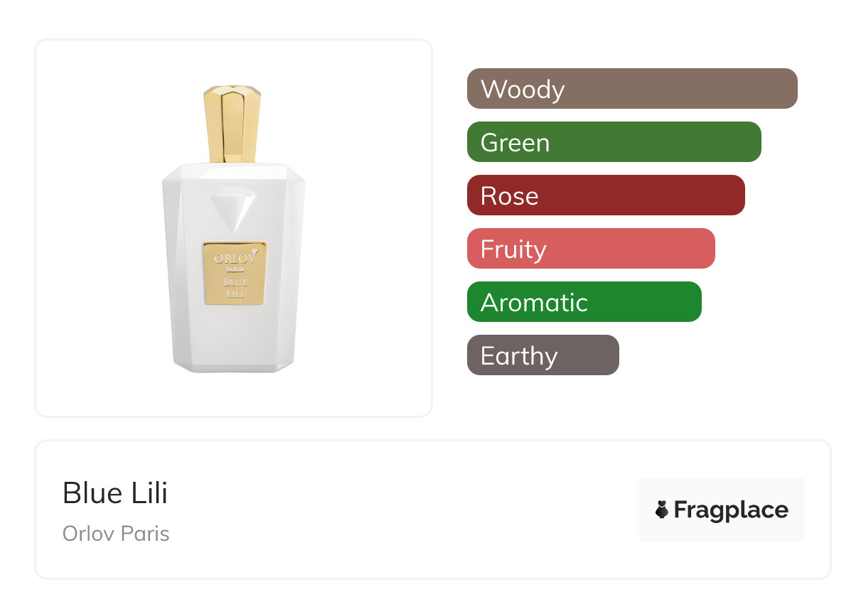The height and width of the screenshot is (614, 866).
Task: Click the 'ORLOV' engraving on the gold plaque
Action: [235, 258]
